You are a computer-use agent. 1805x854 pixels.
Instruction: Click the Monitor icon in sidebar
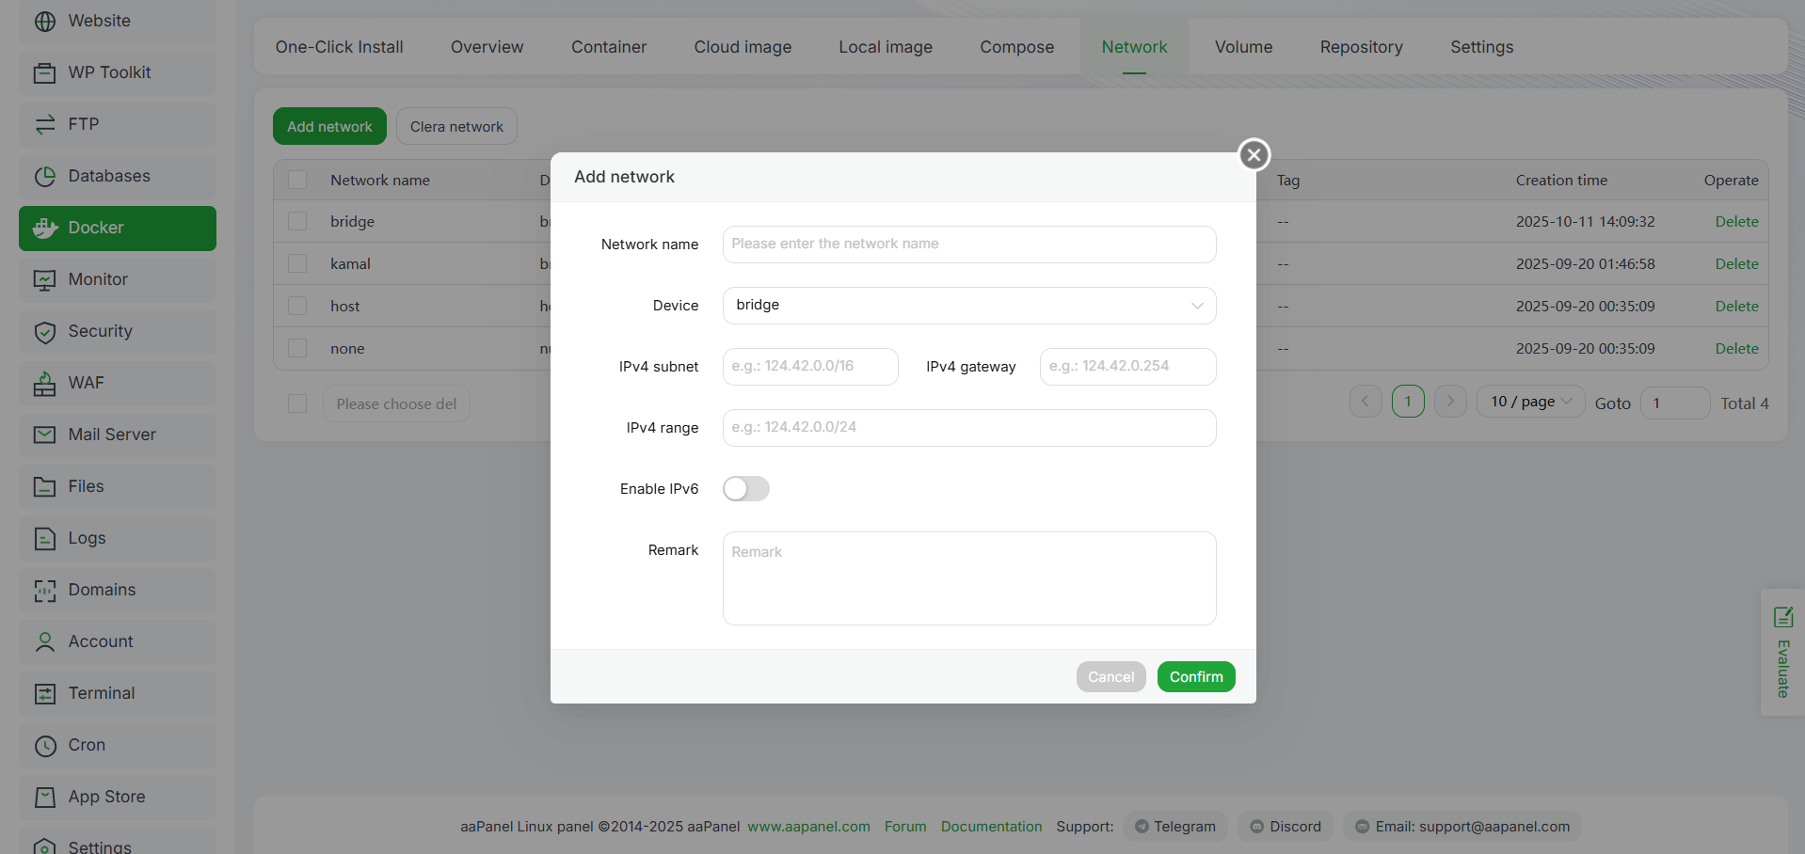pyautogui.click(x=45, y=279)
